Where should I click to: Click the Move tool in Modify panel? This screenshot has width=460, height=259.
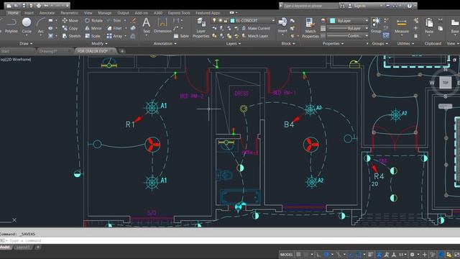(70, 21)
